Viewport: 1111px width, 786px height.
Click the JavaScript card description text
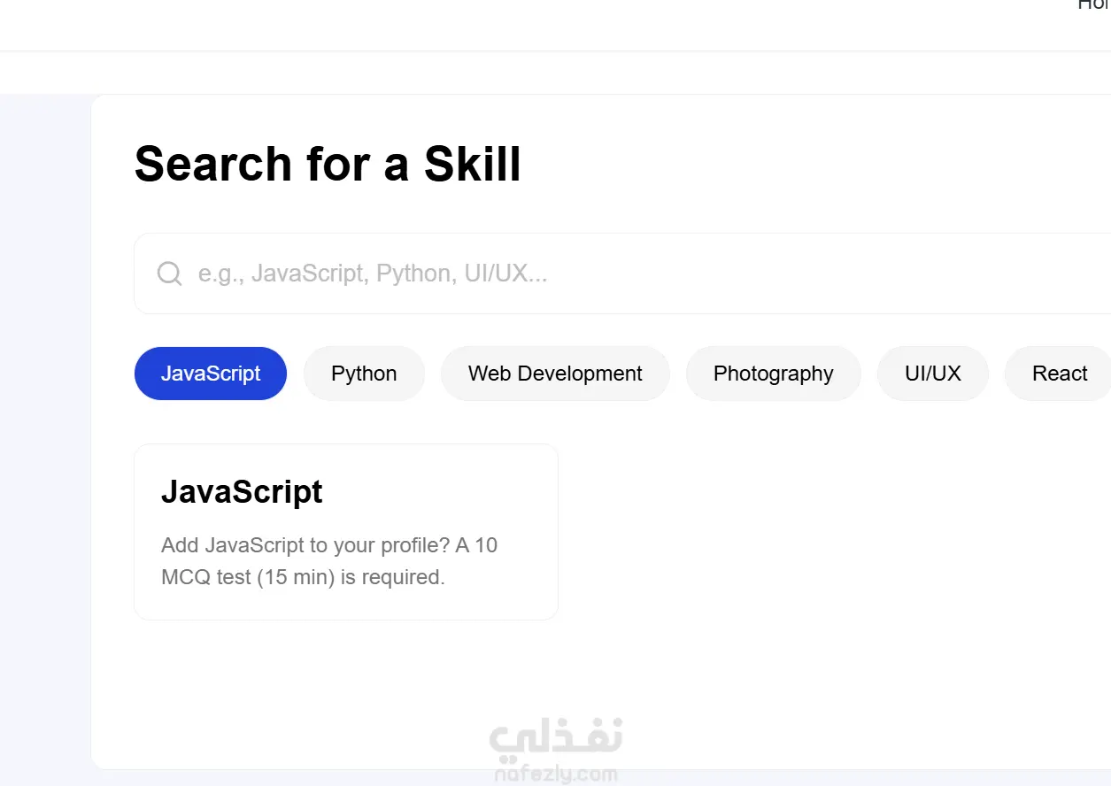329,561
